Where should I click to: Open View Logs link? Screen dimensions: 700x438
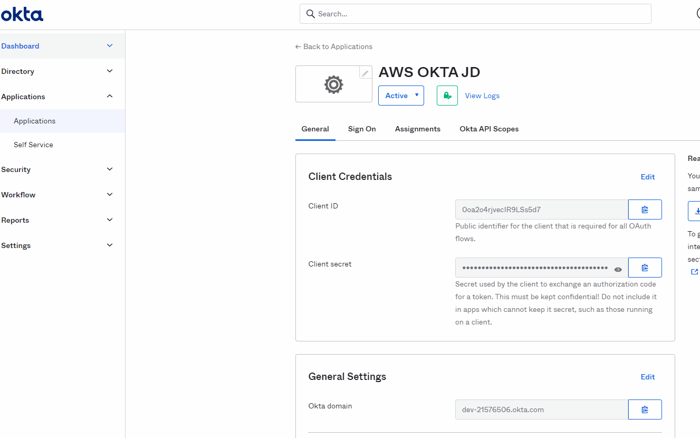[482, 96]
